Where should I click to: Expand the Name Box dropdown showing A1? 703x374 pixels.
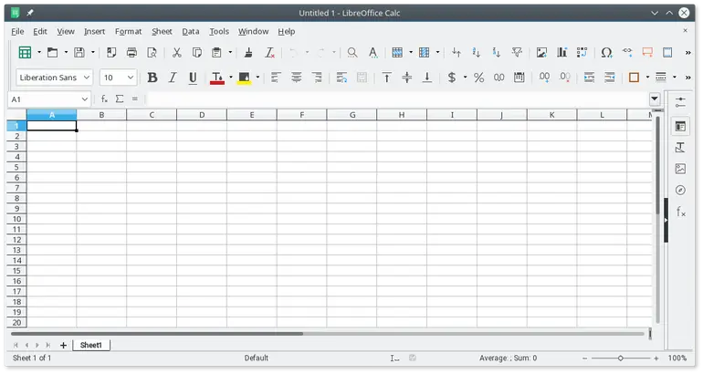coord(85,99)
